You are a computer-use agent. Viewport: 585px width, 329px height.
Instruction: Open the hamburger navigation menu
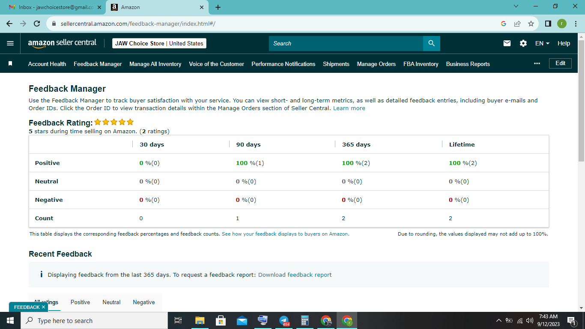pos(10,43)
